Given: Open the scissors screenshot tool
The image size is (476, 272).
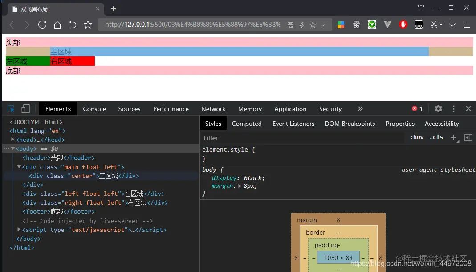Looking at the screenshot, I should (434, 25).
